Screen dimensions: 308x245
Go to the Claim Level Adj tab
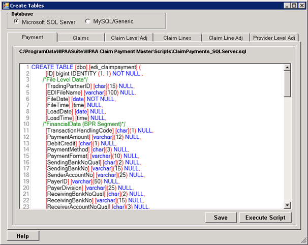point(129,38)
